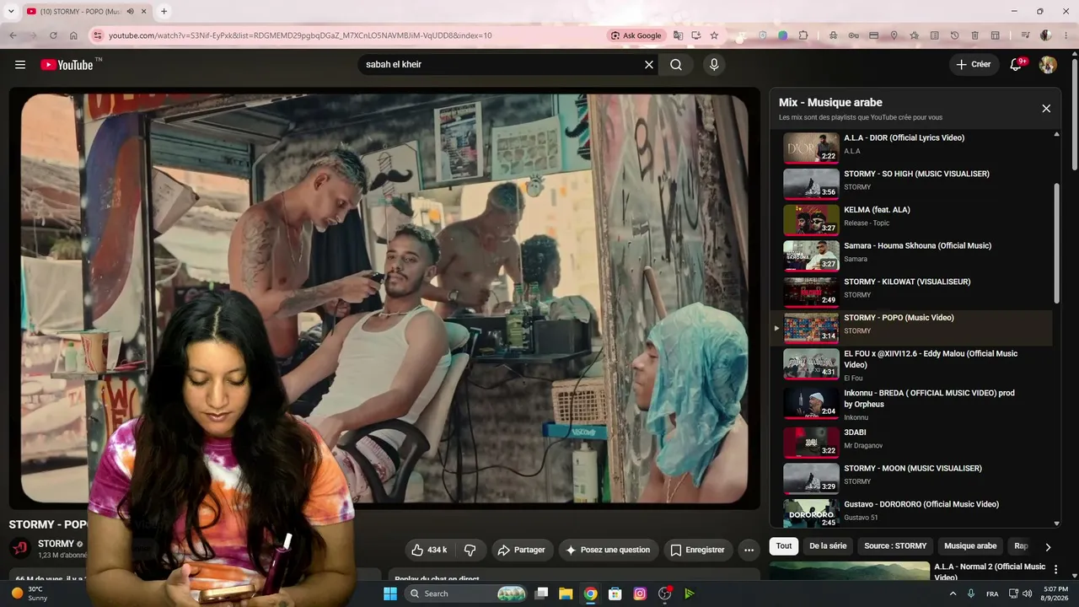Click the playlist panel scrollbar
Viewport: 1079px width, 607px height.
click(x=1057, y=244)
